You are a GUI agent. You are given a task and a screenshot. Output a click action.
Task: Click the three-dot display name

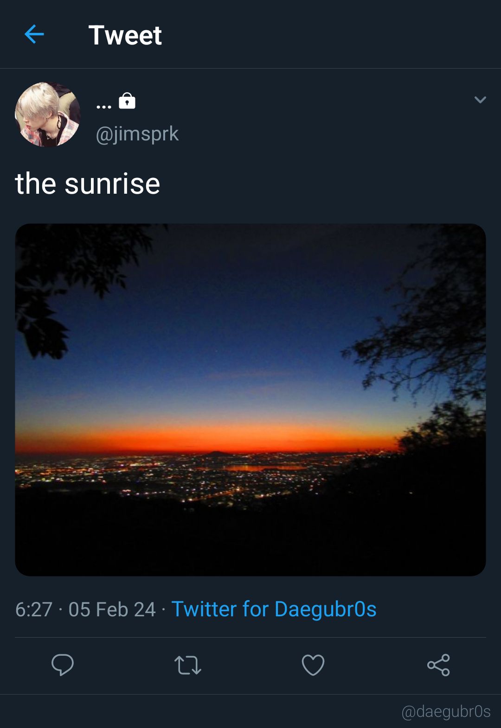(x=104, y=107)
